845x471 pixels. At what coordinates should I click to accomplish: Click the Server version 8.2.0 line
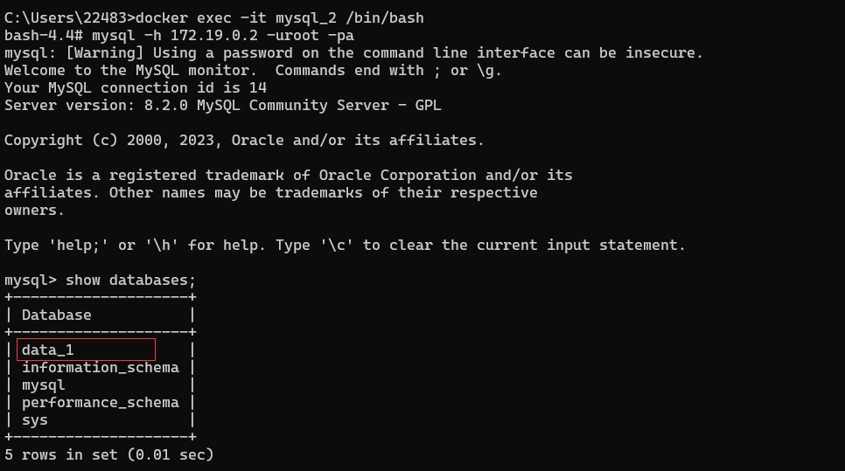[x=222, y=106]
